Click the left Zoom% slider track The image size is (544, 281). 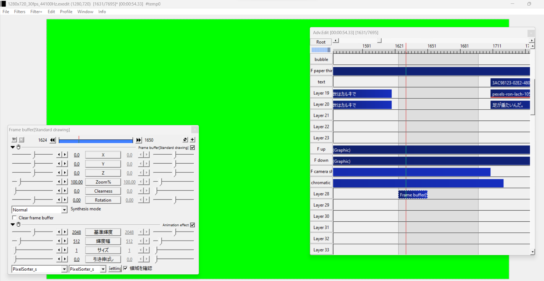[32, 182]
